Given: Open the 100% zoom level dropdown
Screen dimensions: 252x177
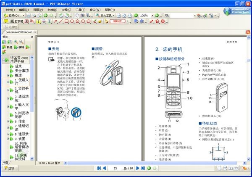Looking at the screenshot, I should tap(152, 16).
